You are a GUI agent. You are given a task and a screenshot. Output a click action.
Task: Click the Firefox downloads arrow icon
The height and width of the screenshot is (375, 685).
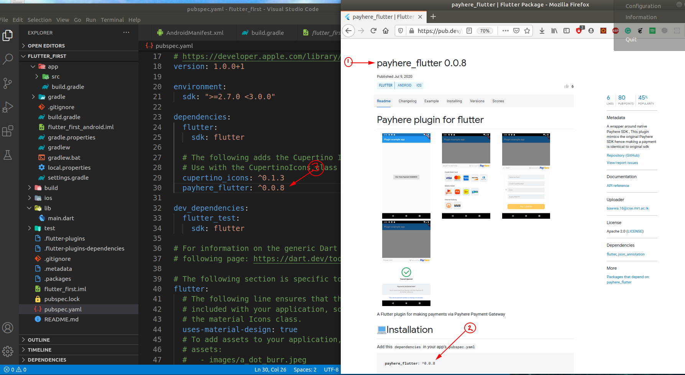tap(542, 31)
